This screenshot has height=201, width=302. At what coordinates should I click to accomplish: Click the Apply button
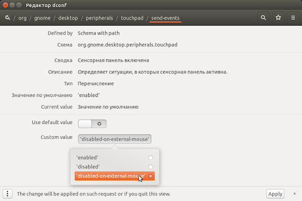275,193
